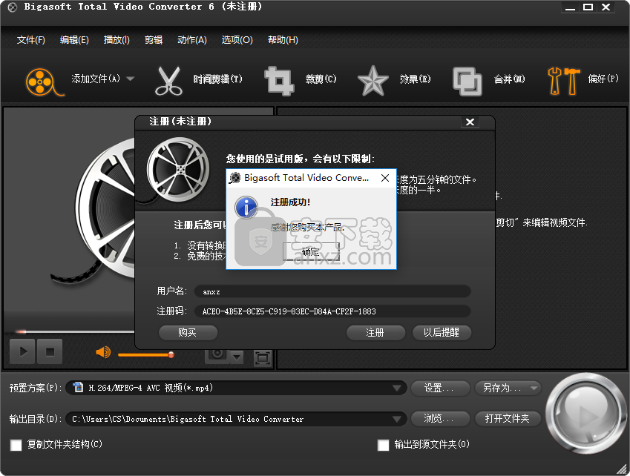The height and width of the screenshot is (476, 630).
Task: Click the 合并(M) toolbar label
Action: [510, 79]
